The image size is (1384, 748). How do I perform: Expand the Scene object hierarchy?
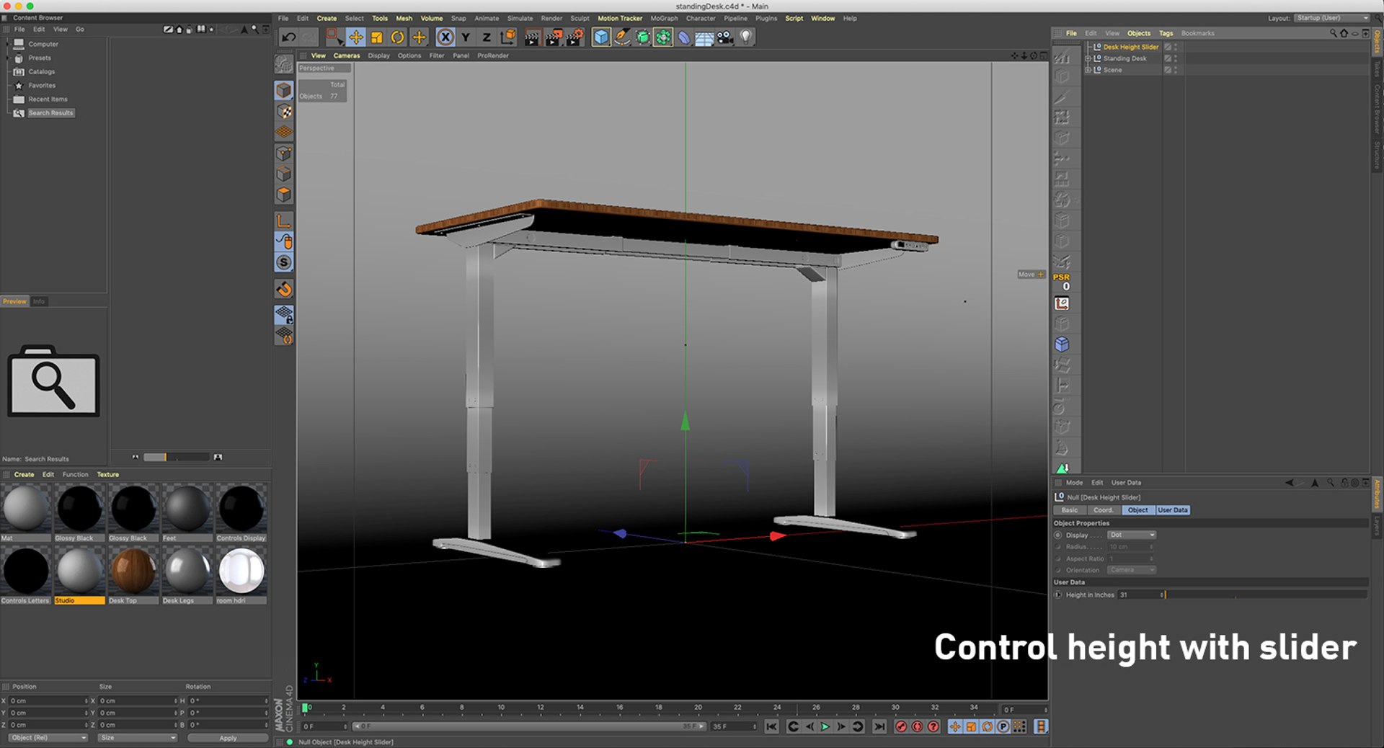(x=1088, y=70)
